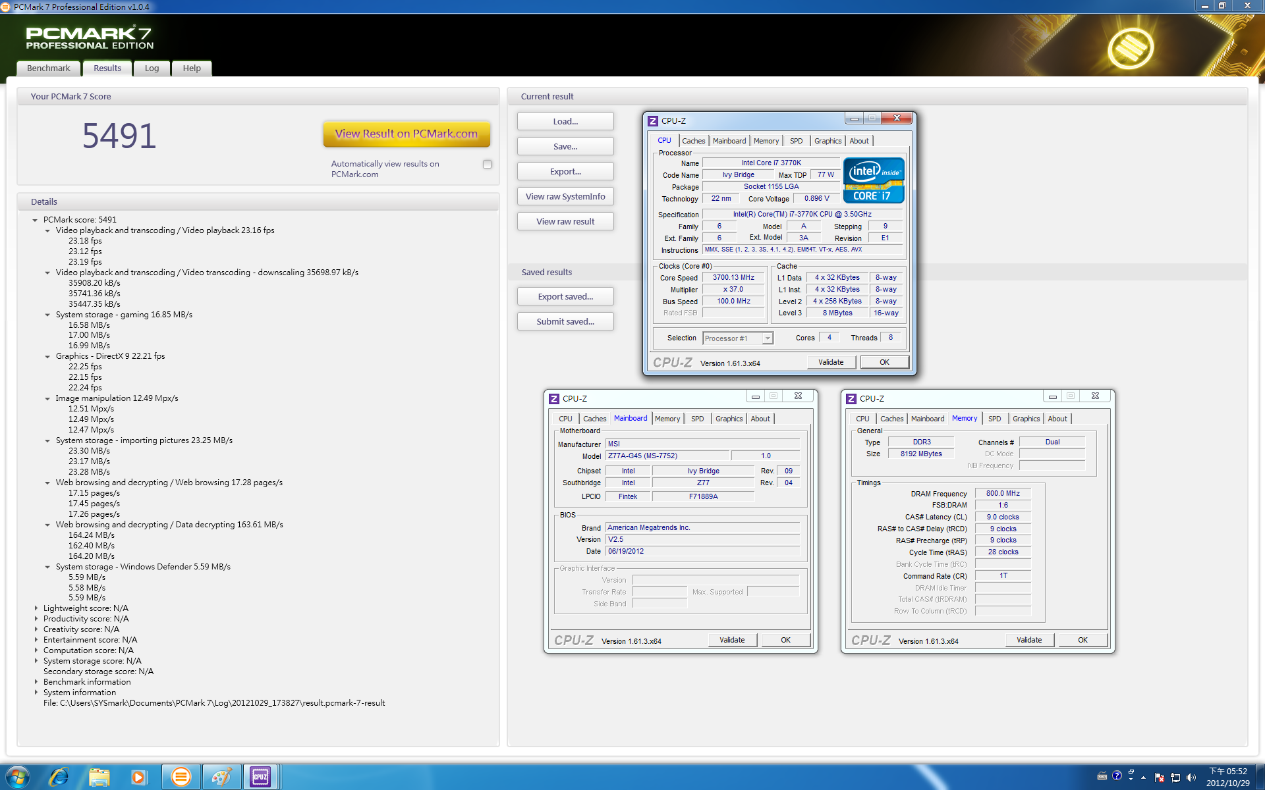The height and width of the screenshot is (790, 1265).
Task: Open the Log tab
Action: coord(152,68)
